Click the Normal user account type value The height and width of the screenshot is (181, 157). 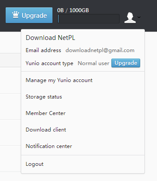[94, 63]
